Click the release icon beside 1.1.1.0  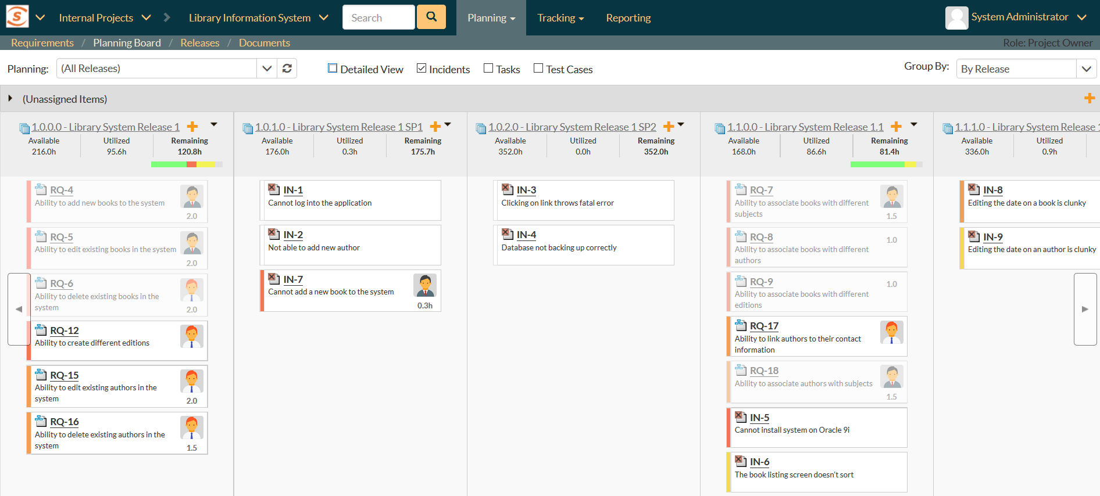tap(948, 128)
